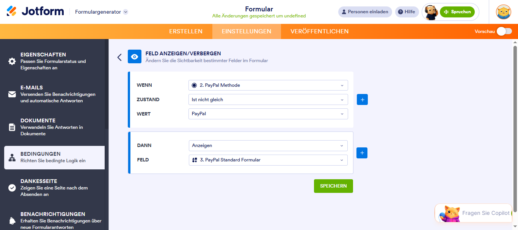Open WERT dropdown showing PayPal
The height and width of the screenshot is (230, 518).
tap(268, 114)
